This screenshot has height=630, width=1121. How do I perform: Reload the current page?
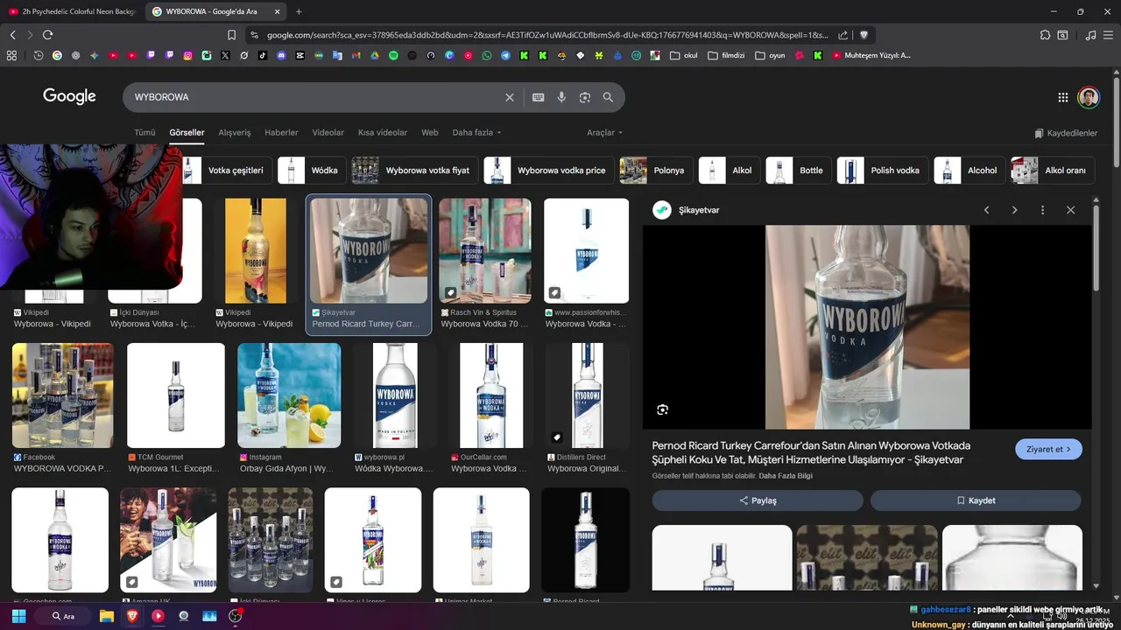pyautogui.click(x=47, y=35)
